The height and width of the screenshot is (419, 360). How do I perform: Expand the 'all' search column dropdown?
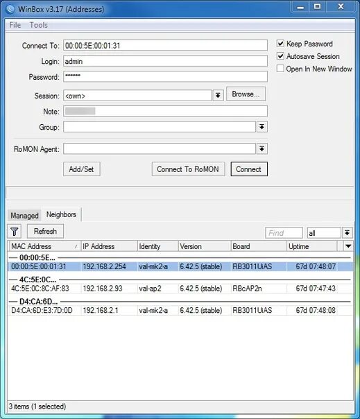(x=347, y=233)
